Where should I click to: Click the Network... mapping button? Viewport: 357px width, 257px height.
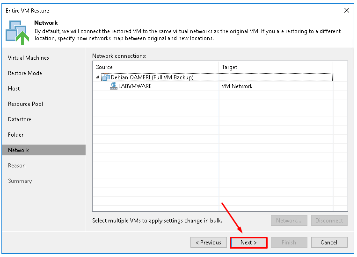(289, 221)
